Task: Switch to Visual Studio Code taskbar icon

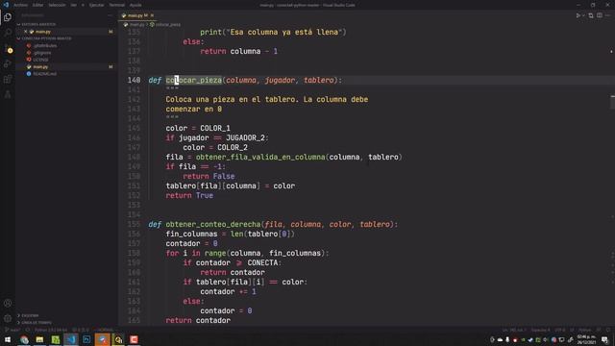Action: (71, 339)
